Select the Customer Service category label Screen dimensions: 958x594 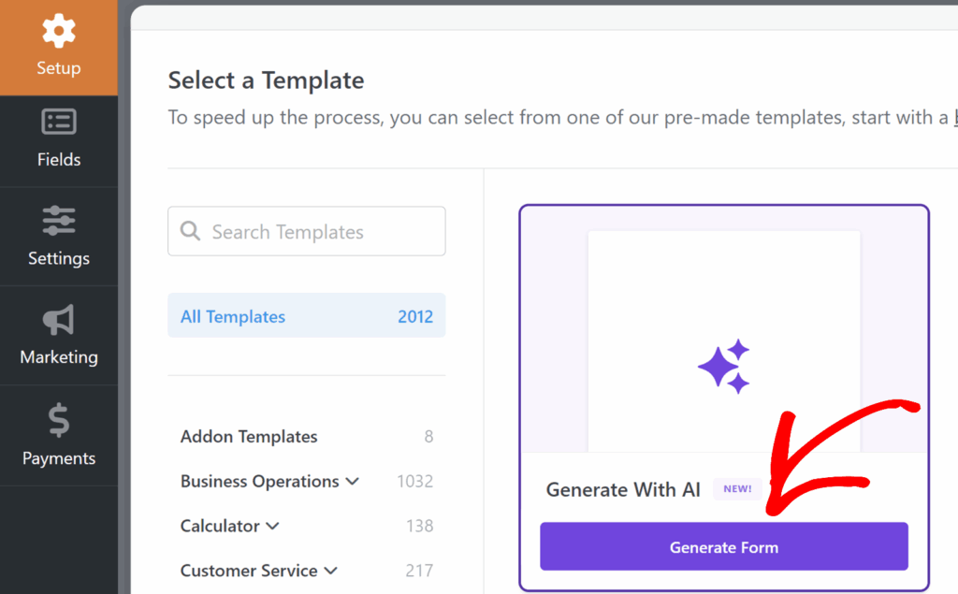(249, 571)
